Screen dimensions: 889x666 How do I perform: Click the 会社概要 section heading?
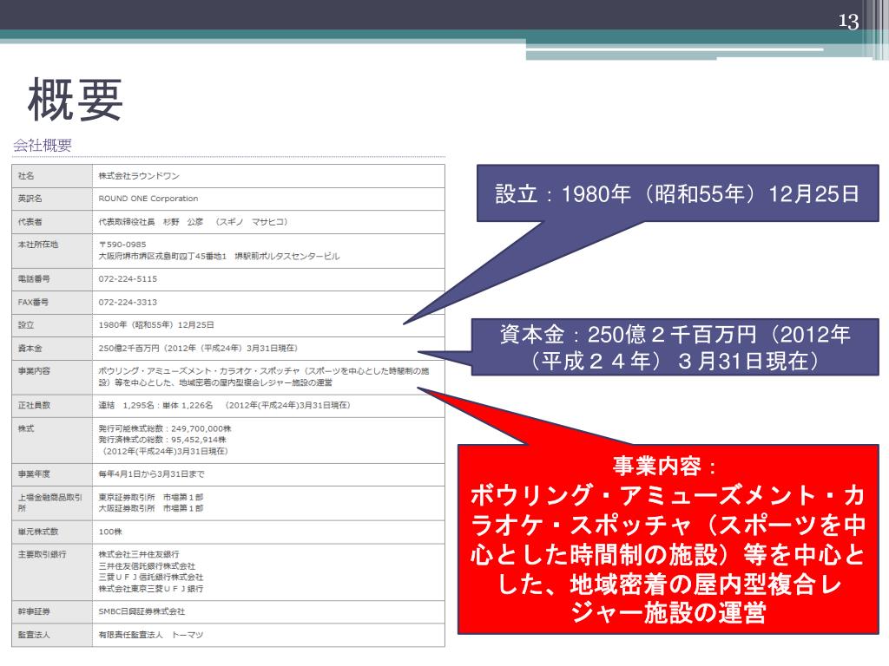[43, 146]
